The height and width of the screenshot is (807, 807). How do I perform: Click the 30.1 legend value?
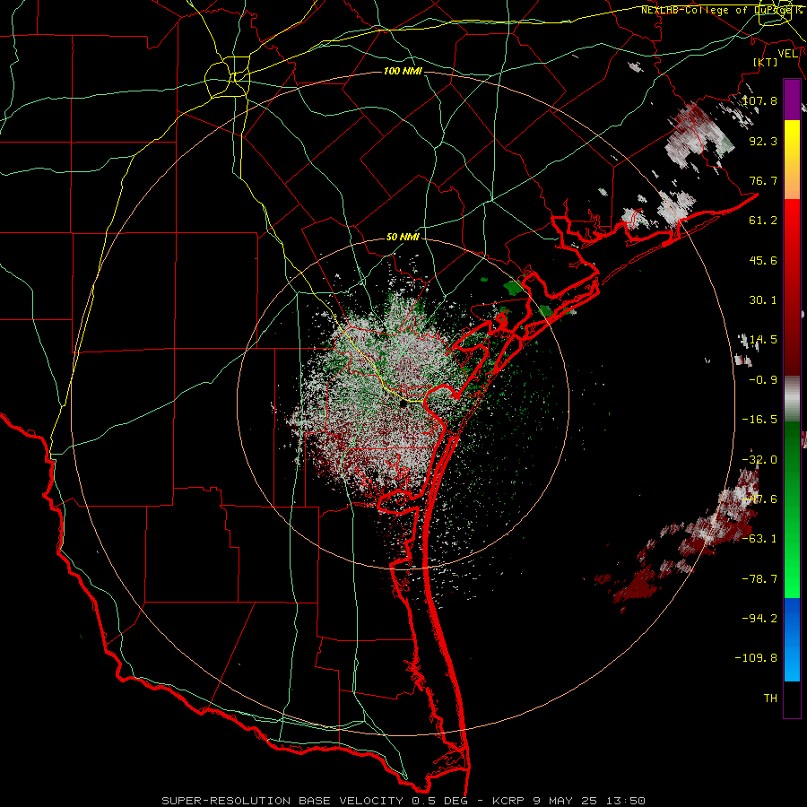point(763,300)
